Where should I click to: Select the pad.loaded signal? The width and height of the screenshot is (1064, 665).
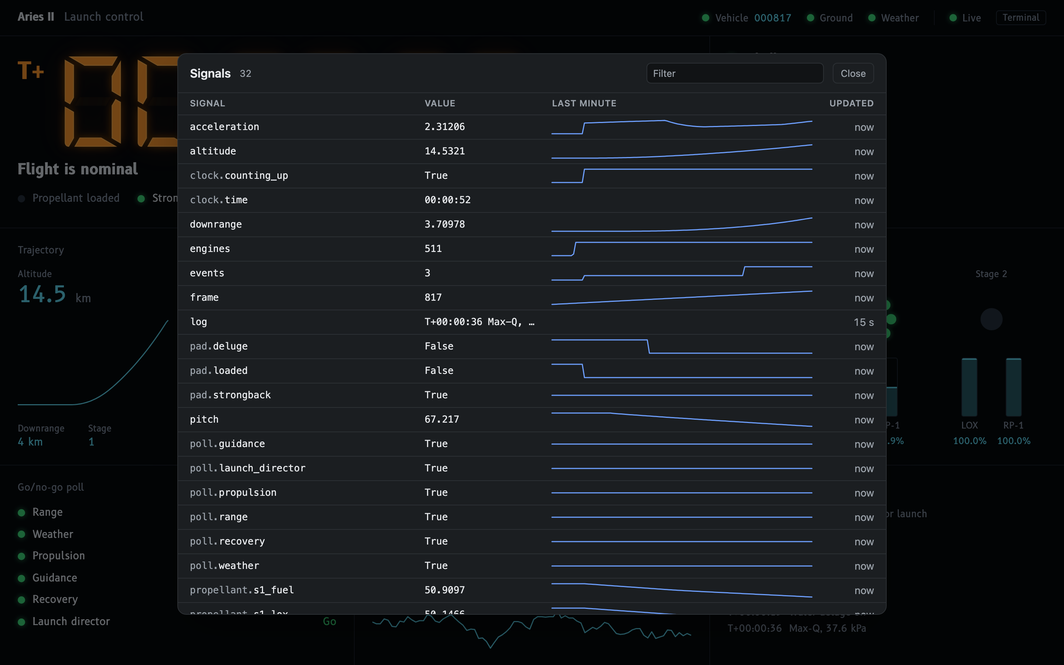click(532, 371)
